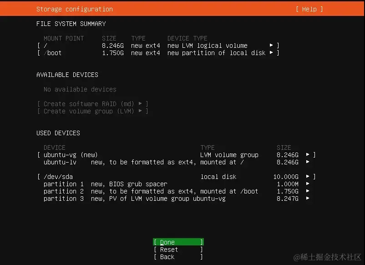Confirm storage layout with Done
This screenshot has height=265, width=365.
coord(178,242)
